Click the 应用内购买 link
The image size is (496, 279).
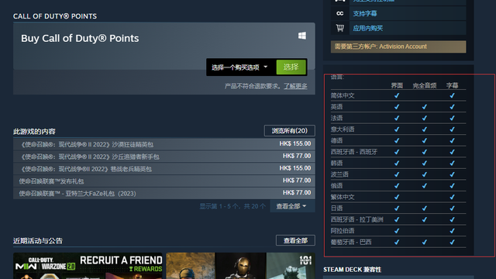click(368, 28)
